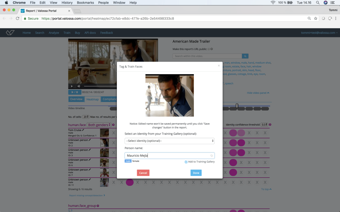
Task: Open the 0.5 confidence threshold dropdown
Action: (264, 125)
